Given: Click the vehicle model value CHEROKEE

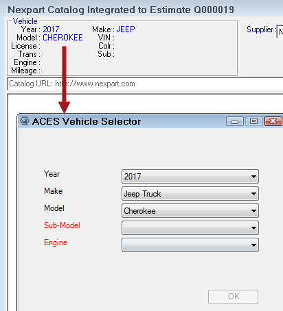Looking at the screenshot, I should click(x=63, y=38).
